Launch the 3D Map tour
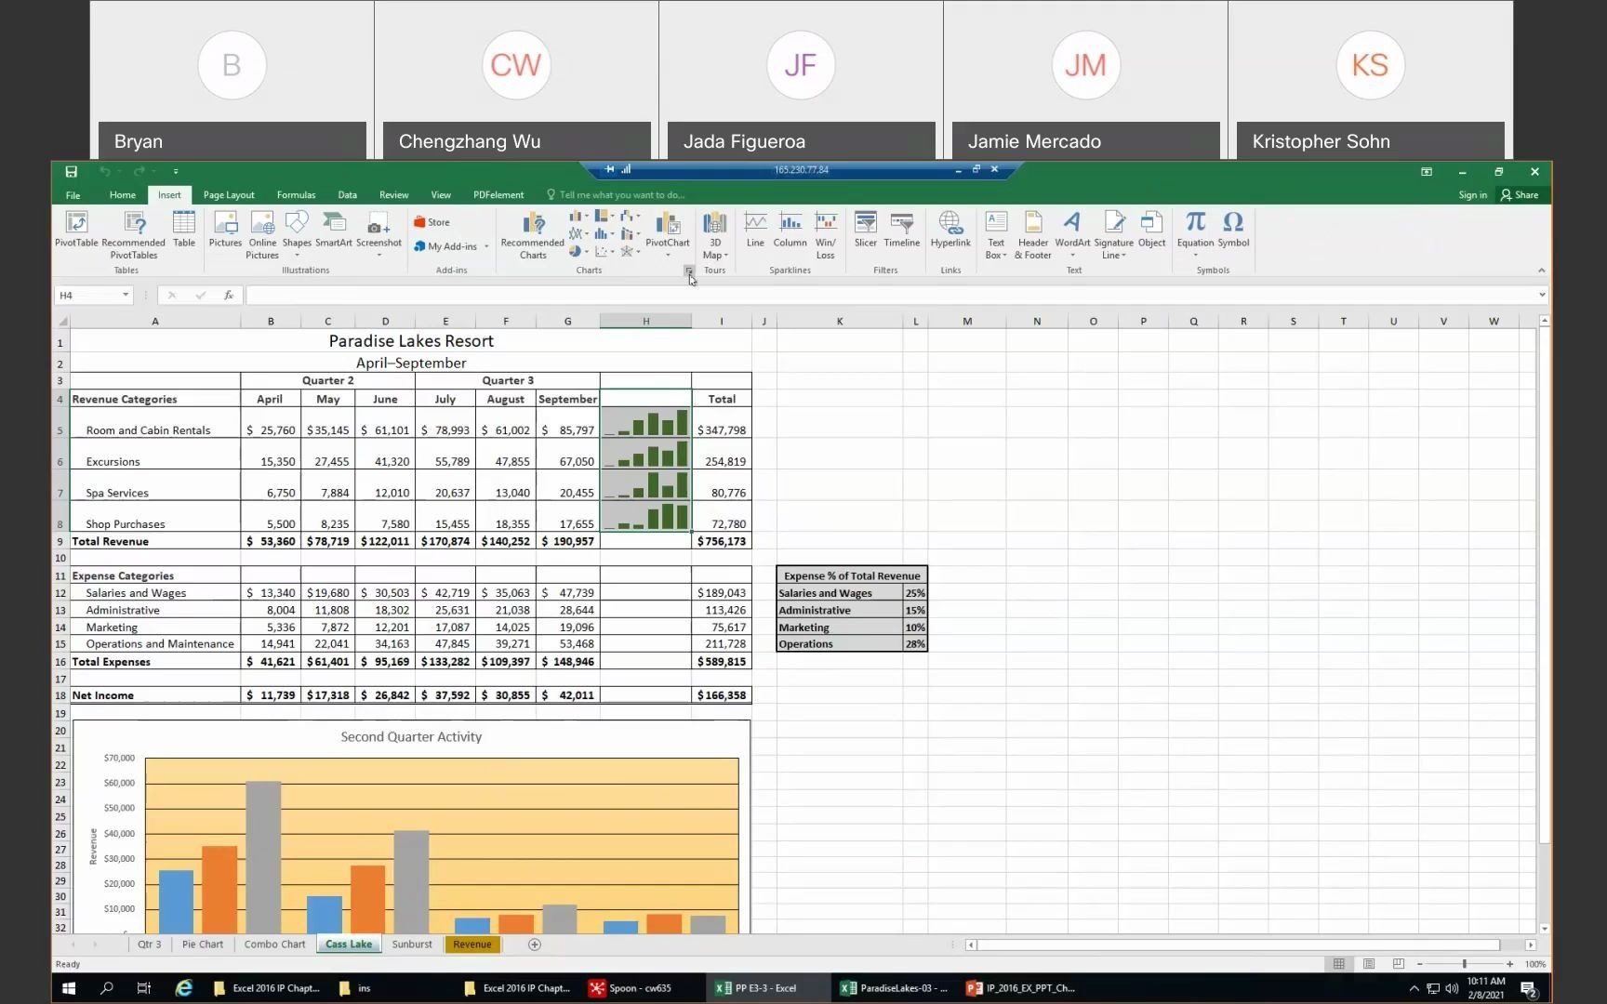1607x1004 pixels. point(714,235)
